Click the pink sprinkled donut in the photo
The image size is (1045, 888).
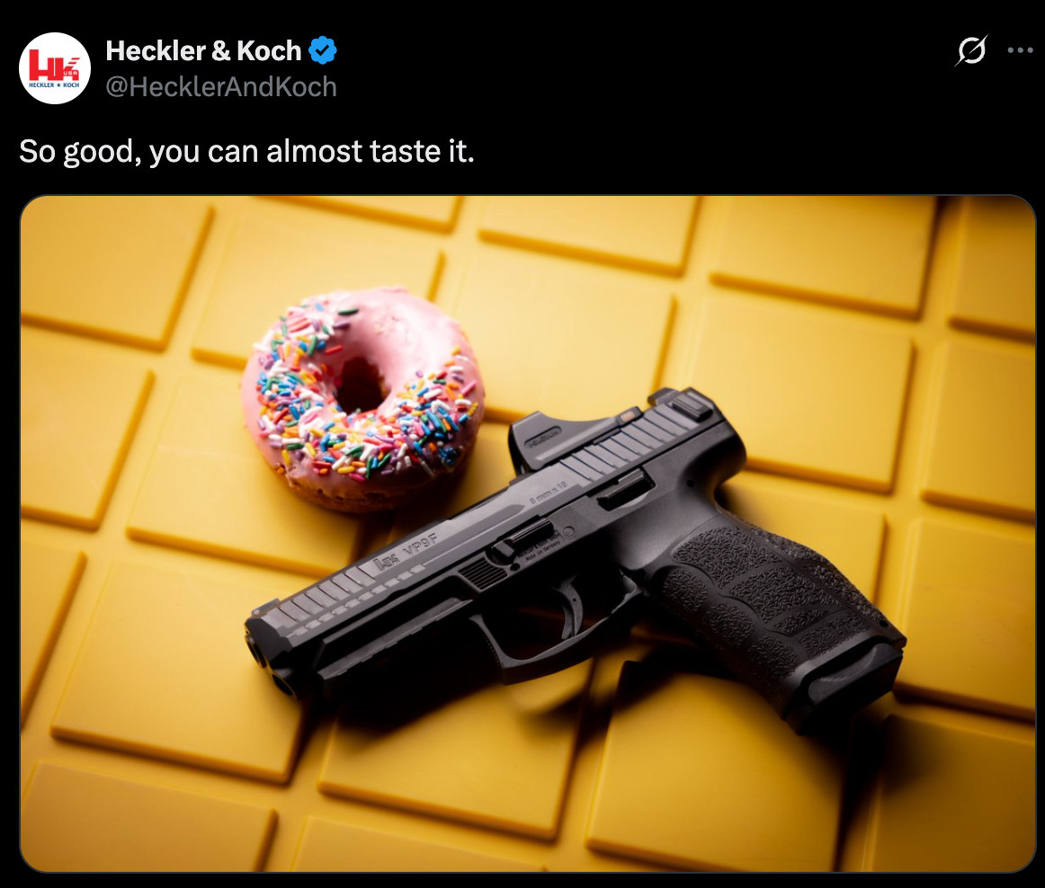click(362, 398)
